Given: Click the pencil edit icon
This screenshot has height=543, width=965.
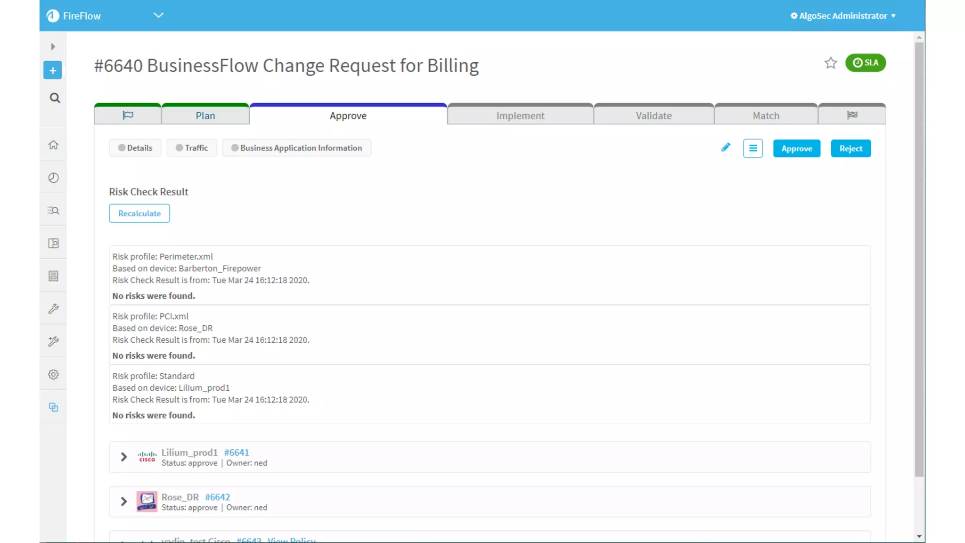Looking at the screenshot, I should [726, 148].
